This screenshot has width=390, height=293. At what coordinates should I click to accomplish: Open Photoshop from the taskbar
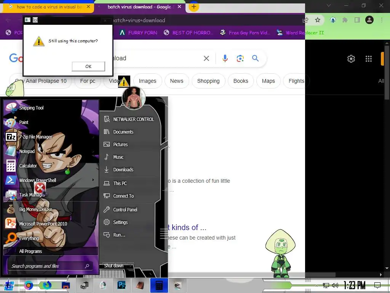pos(121,285)
